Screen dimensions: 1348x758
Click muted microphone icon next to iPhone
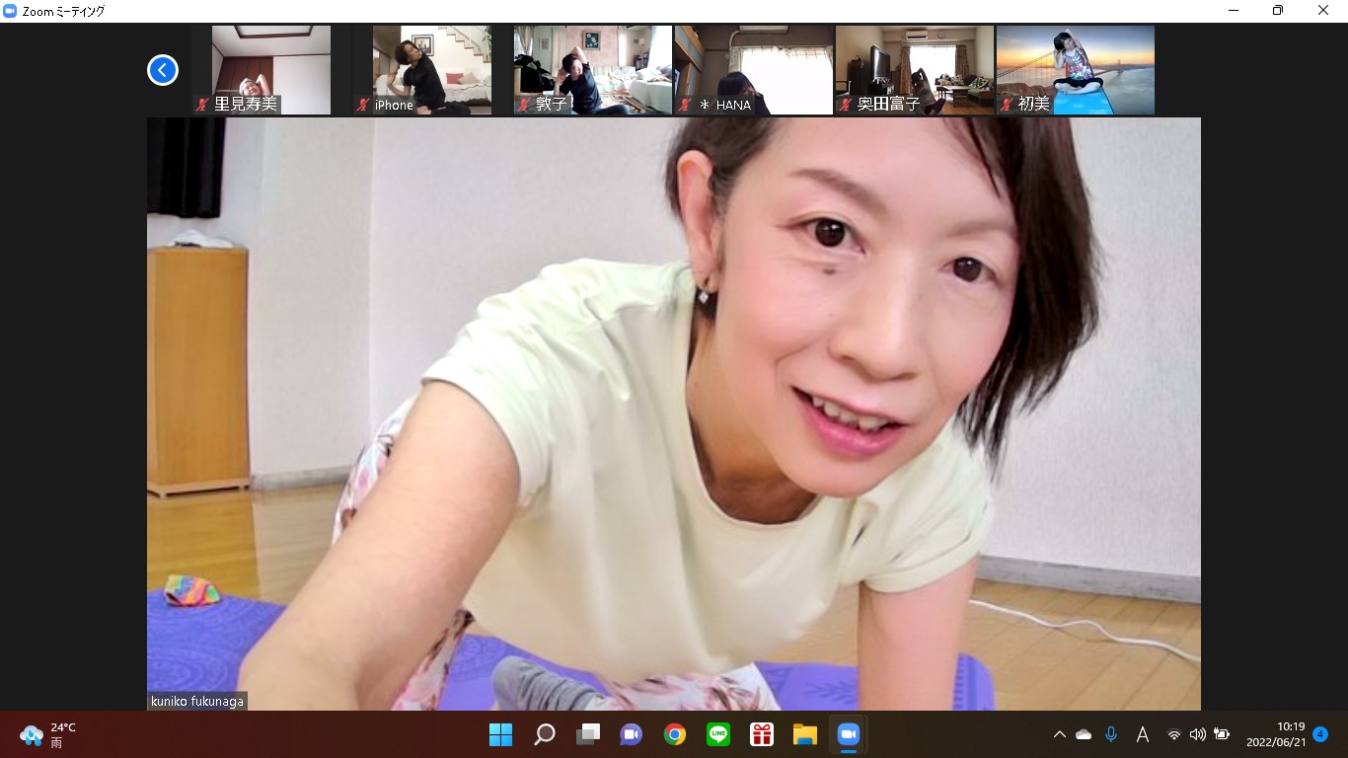click(363, 105)
